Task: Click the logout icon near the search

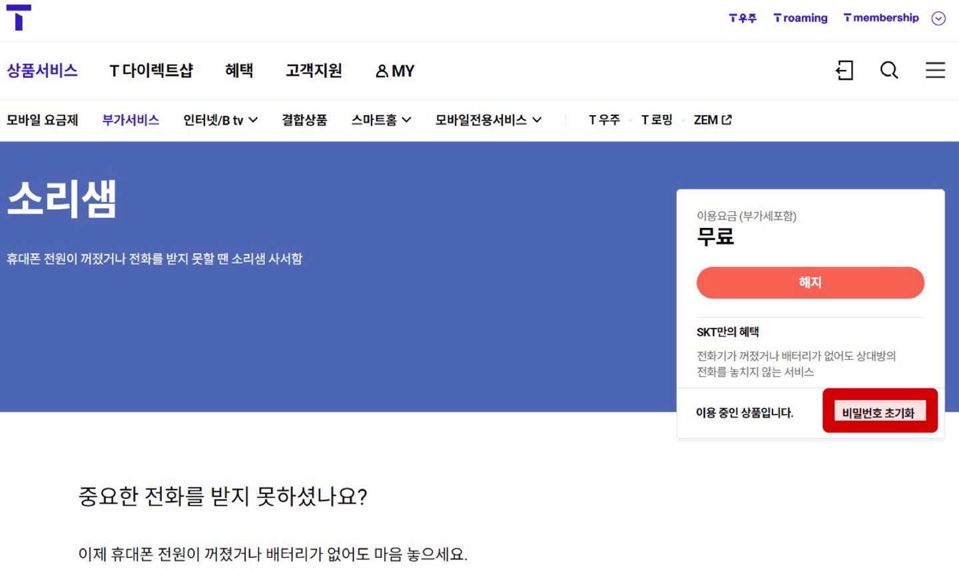Action: (844, 70)
